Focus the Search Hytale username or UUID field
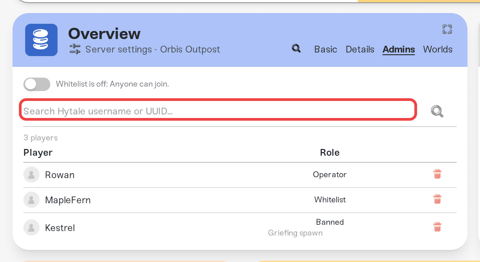 (x=218, y=109)
